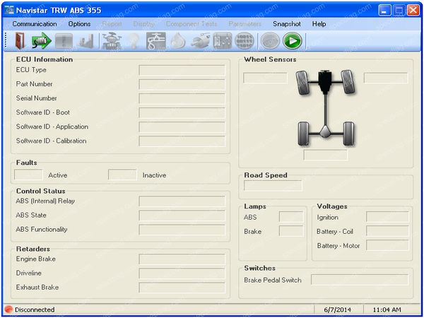Image resolution: width=424 pixels, height=318 pixels.
Task: Select the front left wheel in diagram
Action: coord(303,86)
